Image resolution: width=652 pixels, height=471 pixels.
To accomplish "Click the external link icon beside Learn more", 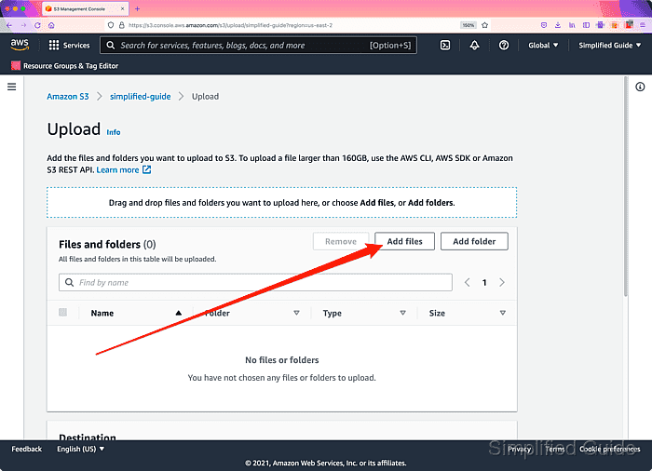I will tap(147, 169).
